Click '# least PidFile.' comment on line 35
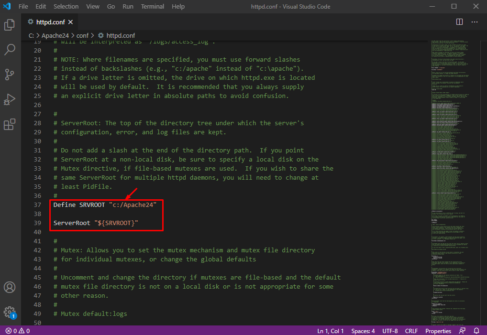This screenshot has height=335, width=487. click(x=83, y=187)
